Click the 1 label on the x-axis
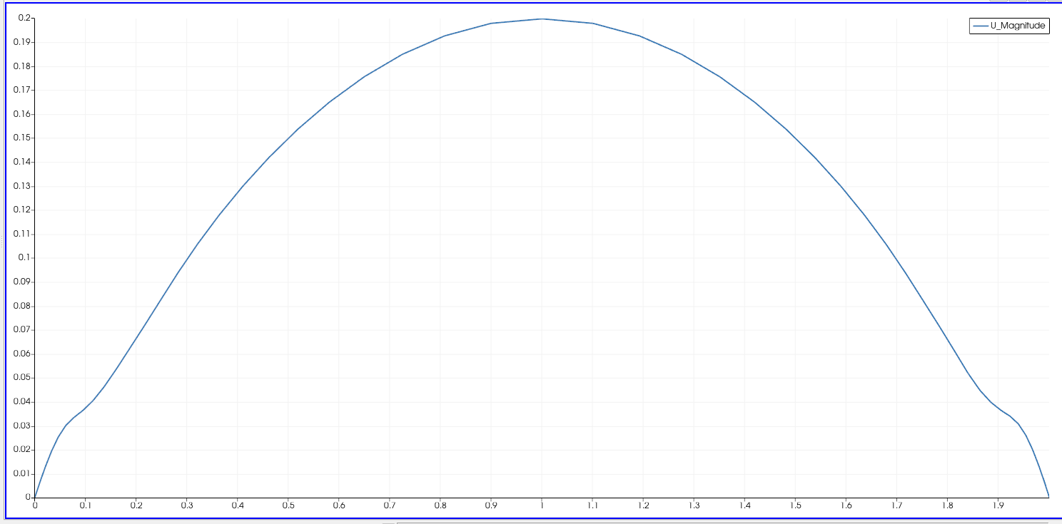Image resolution: width=1062 pixels, height=524 pixels. (x=542, y=505)
